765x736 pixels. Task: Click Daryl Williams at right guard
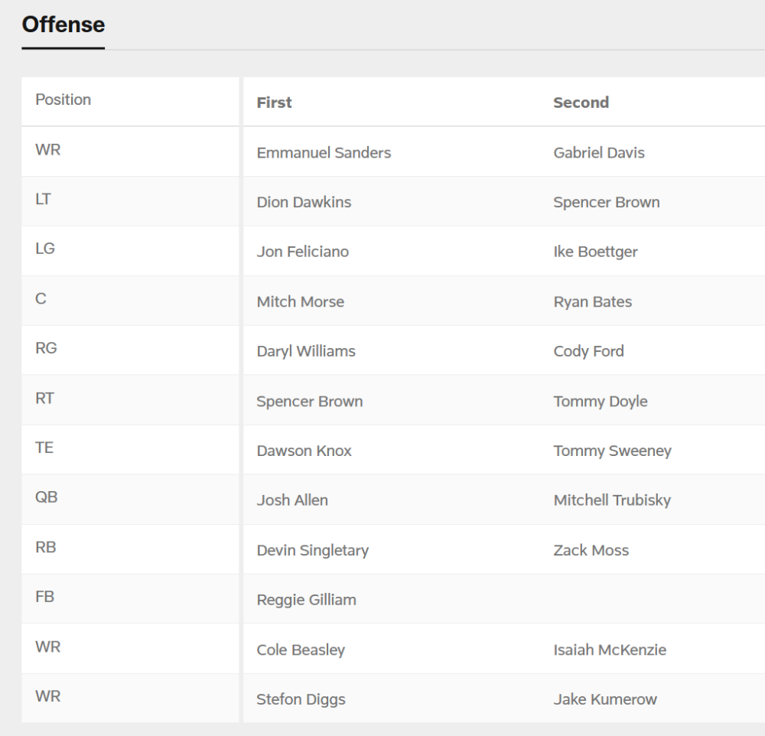[306, 351]
